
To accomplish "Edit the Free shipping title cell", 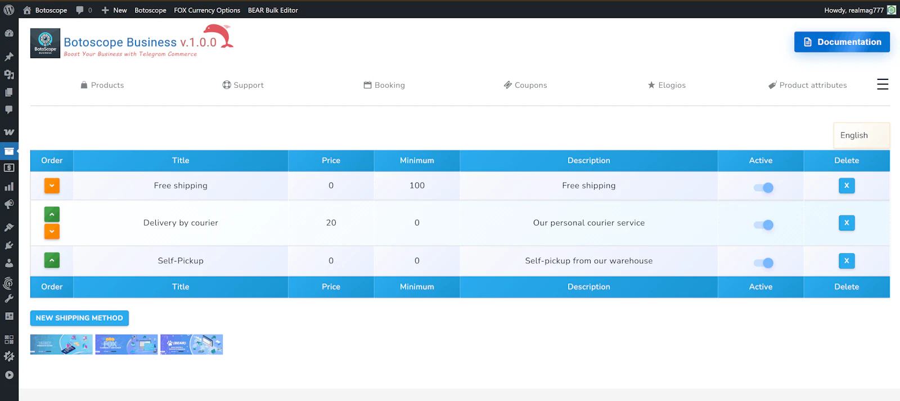I will 181,186.
